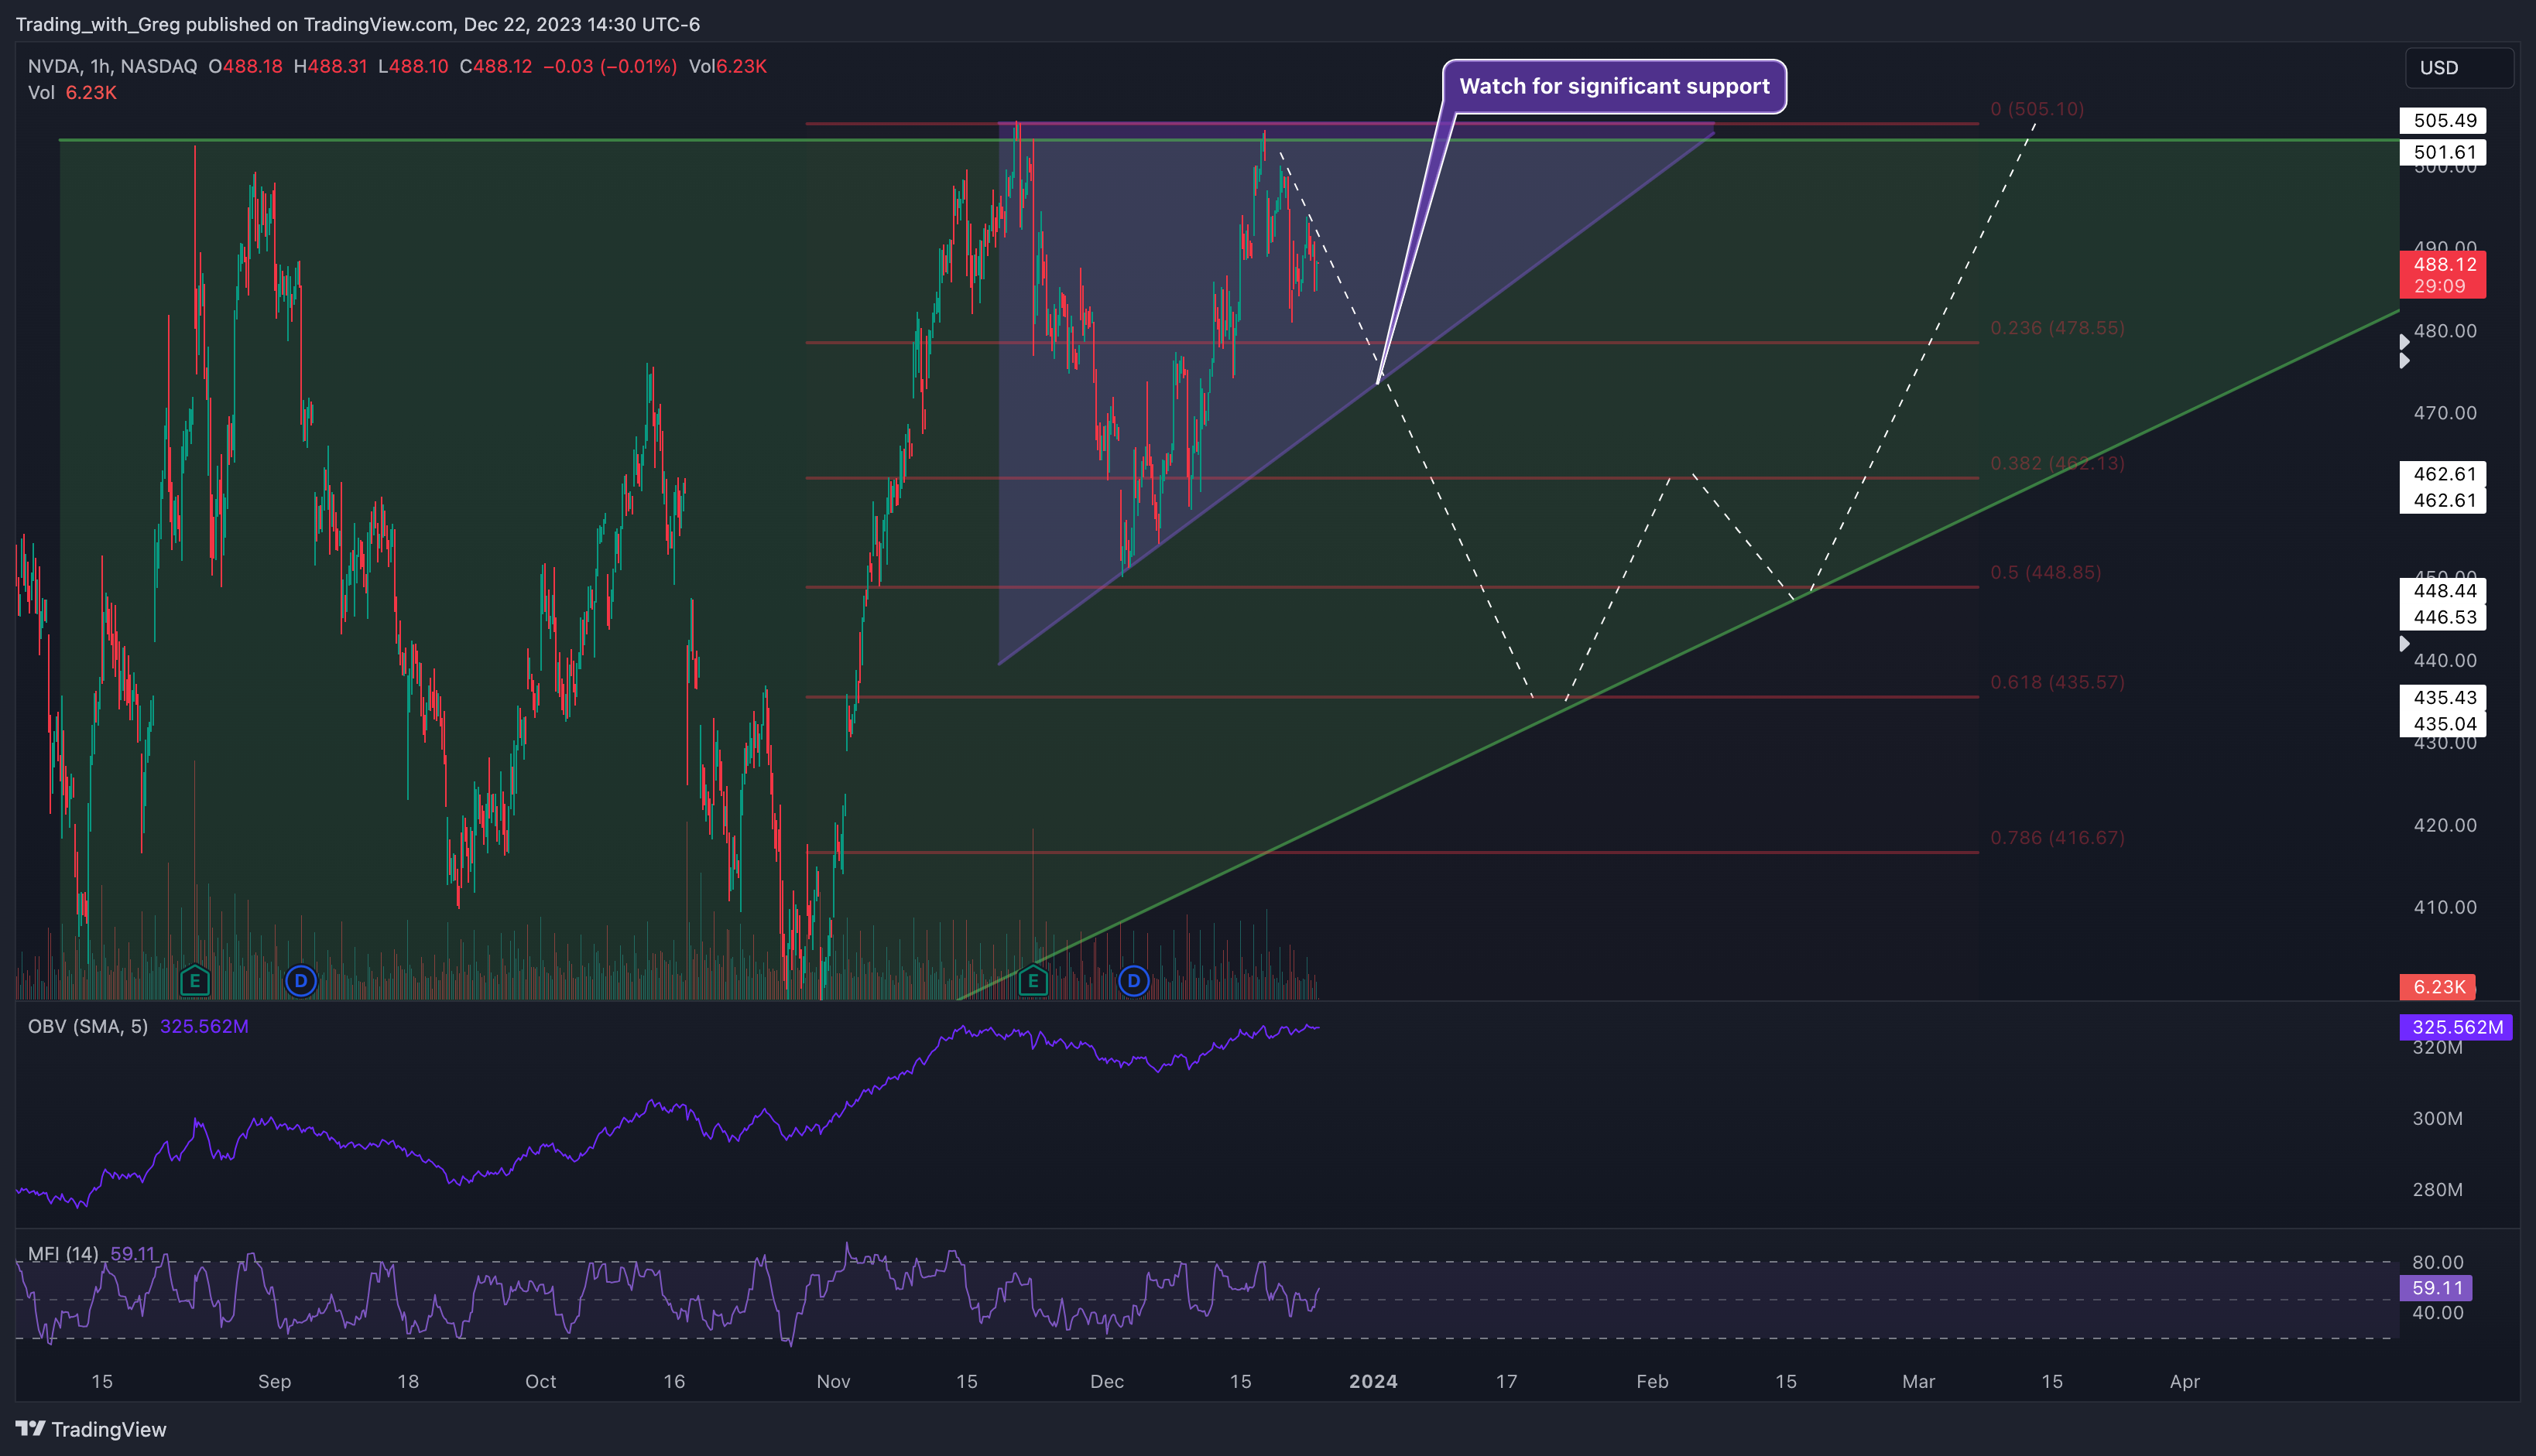Click the dividend D marker near September
Image resolution: width=2536 pixels, height=1456 pixels.
pyautogui.click(x=300, y=981)
